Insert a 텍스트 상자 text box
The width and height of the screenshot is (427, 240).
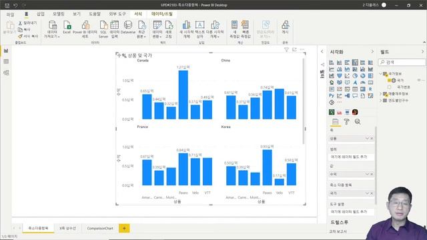200,29
